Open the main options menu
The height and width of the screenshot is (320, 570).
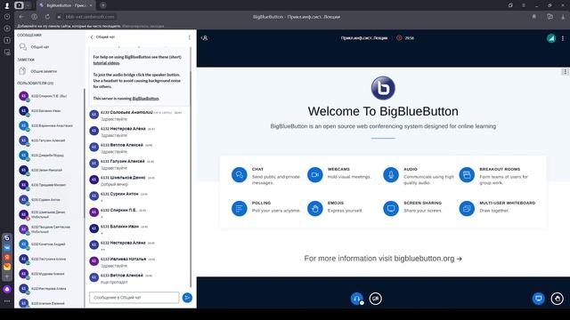click(563, 38)
